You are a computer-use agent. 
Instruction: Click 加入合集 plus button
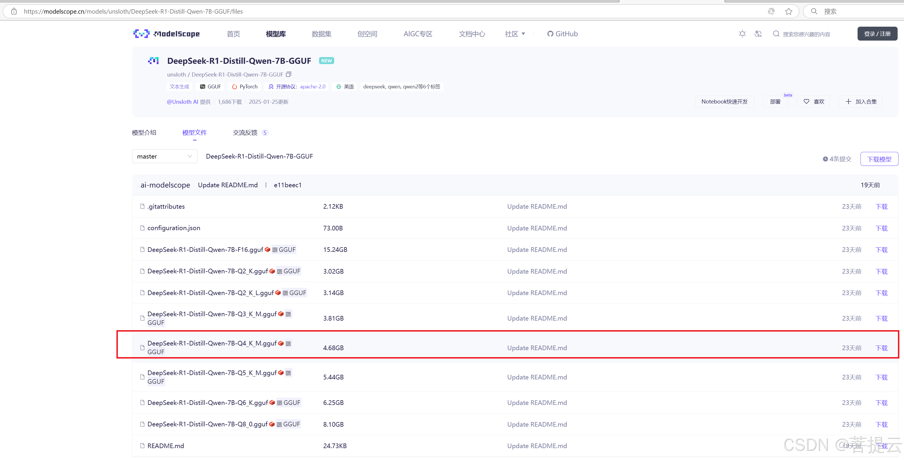click(861, 102)
